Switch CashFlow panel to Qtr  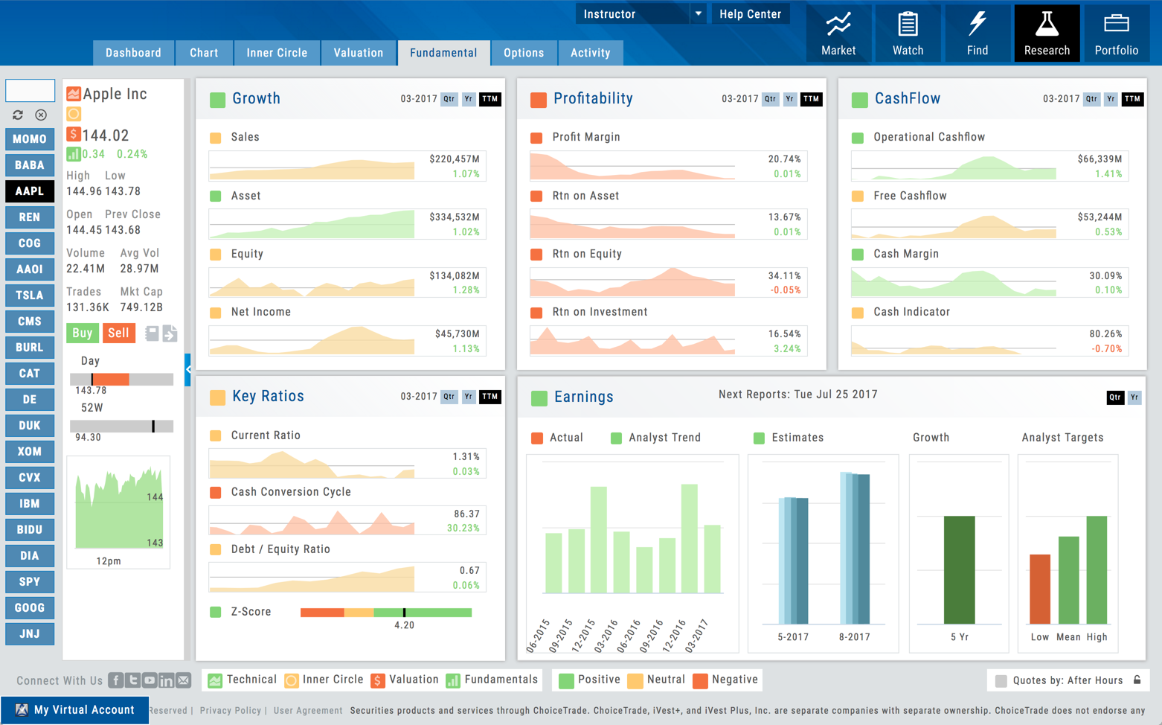point(1092,99)
